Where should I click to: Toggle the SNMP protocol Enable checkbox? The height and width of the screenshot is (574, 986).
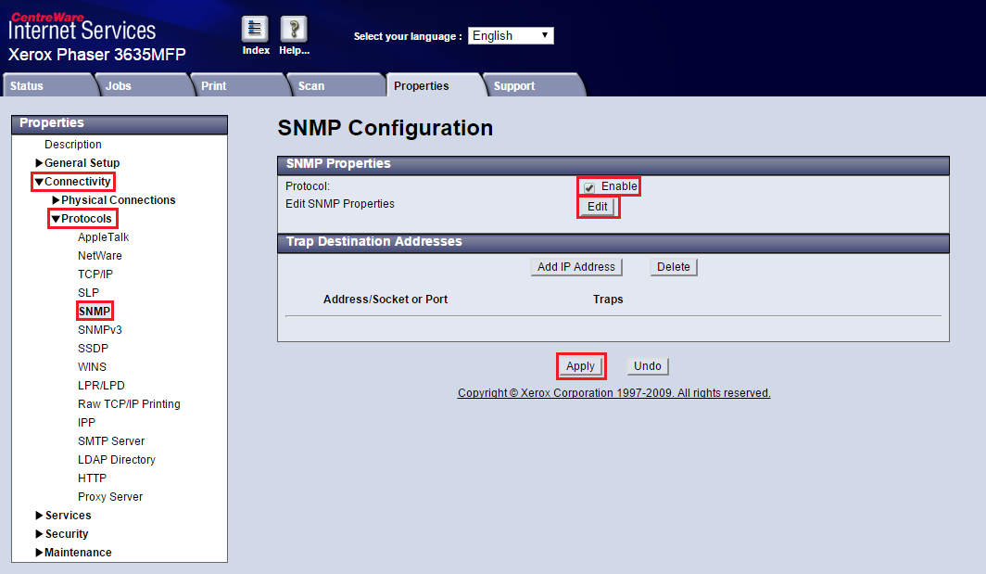(x=589, y=186)
